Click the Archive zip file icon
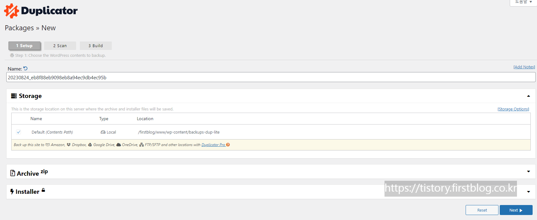This screenshot has height=220, width=537. pos(13,173)
